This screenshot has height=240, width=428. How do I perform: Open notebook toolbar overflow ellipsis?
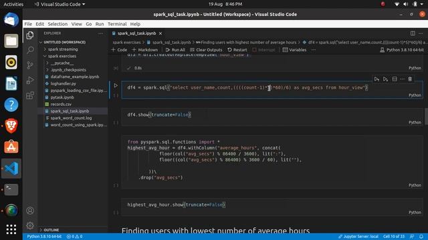click(x=314, y=50)
